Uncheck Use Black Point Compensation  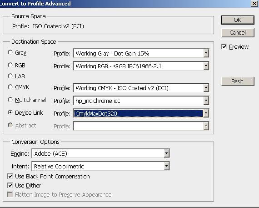pos(10,177)
